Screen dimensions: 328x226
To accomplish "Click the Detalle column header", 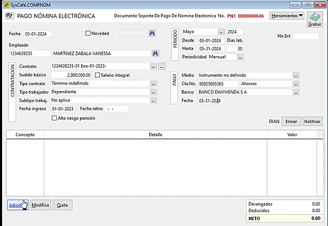I will click(x=156, y=135).
